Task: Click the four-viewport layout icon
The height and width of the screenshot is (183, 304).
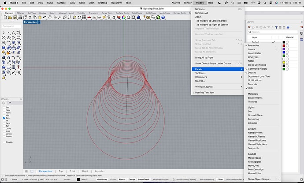Action: 84,18
